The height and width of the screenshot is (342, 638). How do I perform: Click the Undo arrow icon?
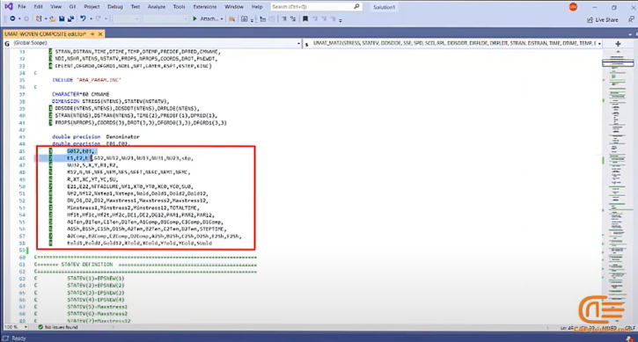[83, 18]
